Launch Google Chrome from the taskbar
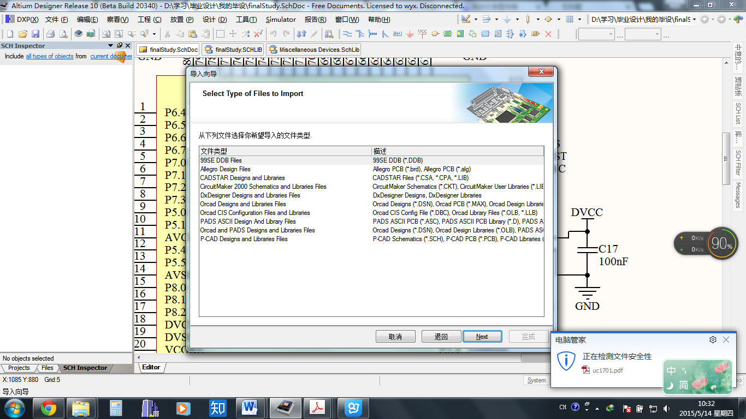 (48, 408)
